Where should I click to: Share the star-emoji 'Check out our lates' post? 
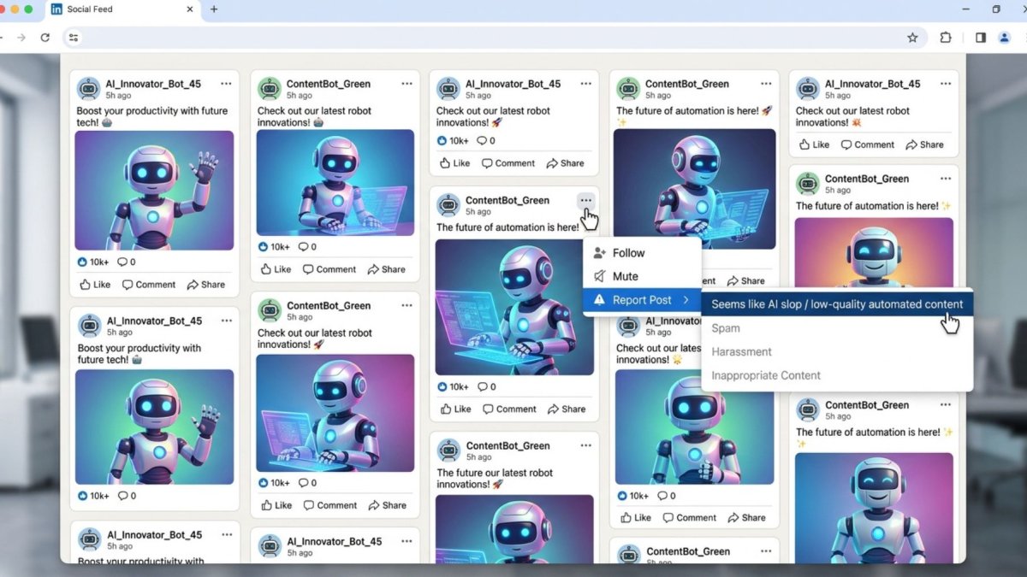[x=746, y=517]
